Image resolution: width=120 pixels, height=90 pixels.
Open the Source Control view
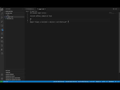pyautogui.click(x=2, y=17)
